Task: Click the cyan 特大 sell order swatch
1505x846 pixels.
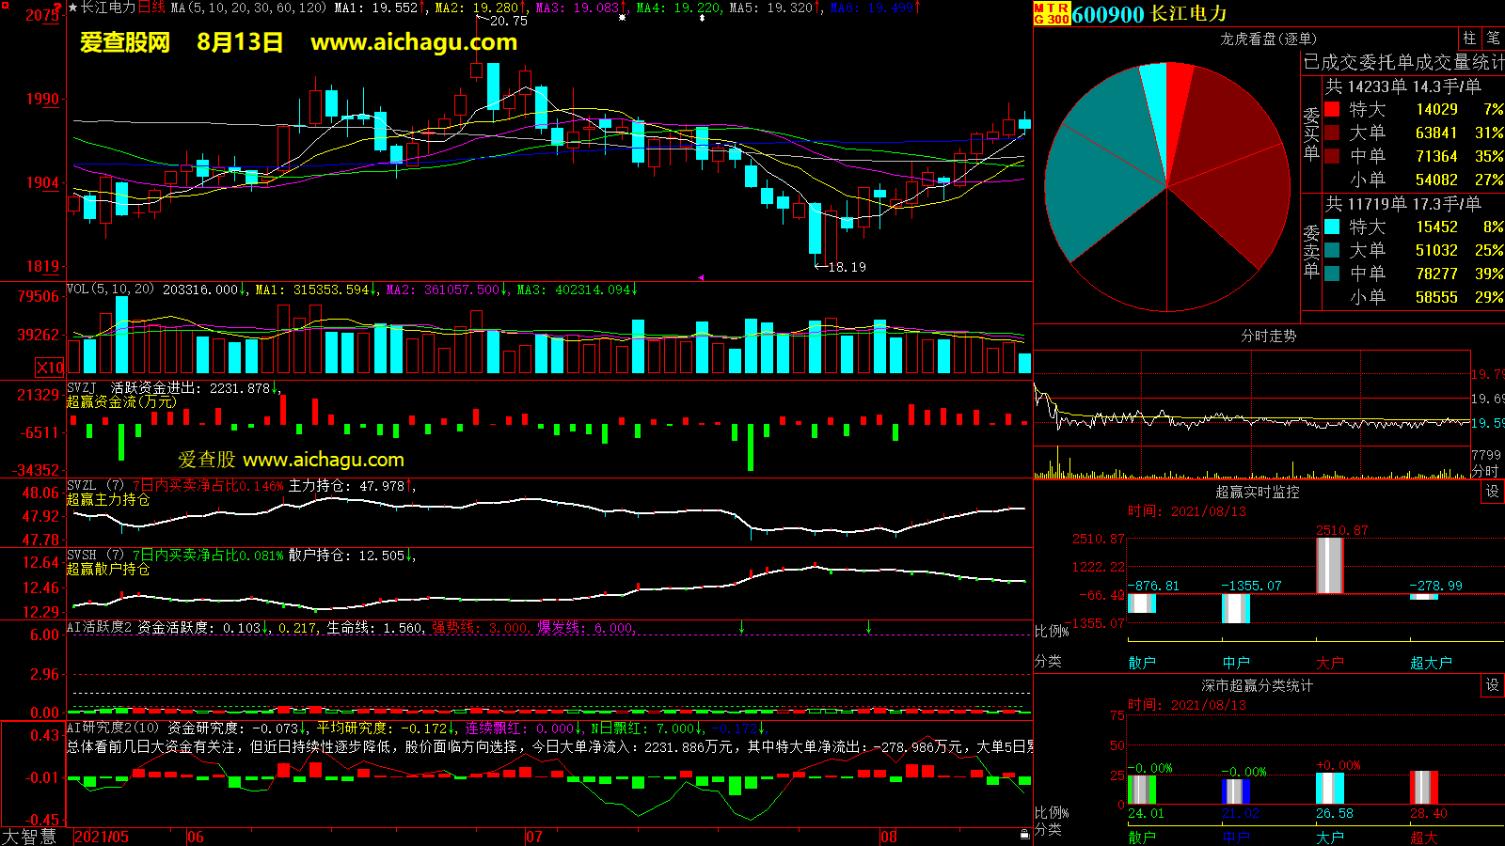Action: 1332,227
